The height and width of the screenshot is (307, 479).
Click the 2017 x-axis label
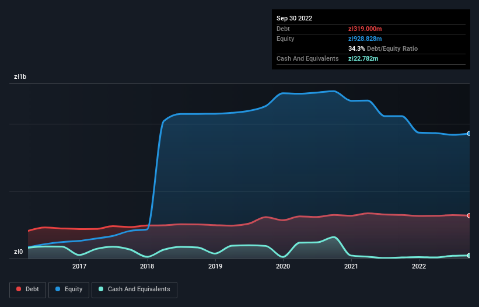(x=79, y=266)
